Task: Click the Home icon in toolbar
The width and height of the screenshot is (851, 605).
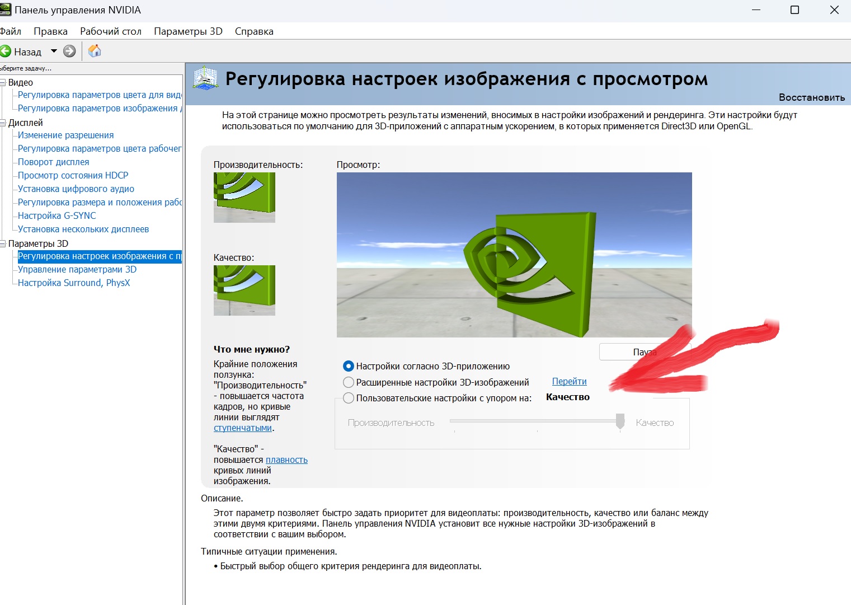Action: (95, 51)
